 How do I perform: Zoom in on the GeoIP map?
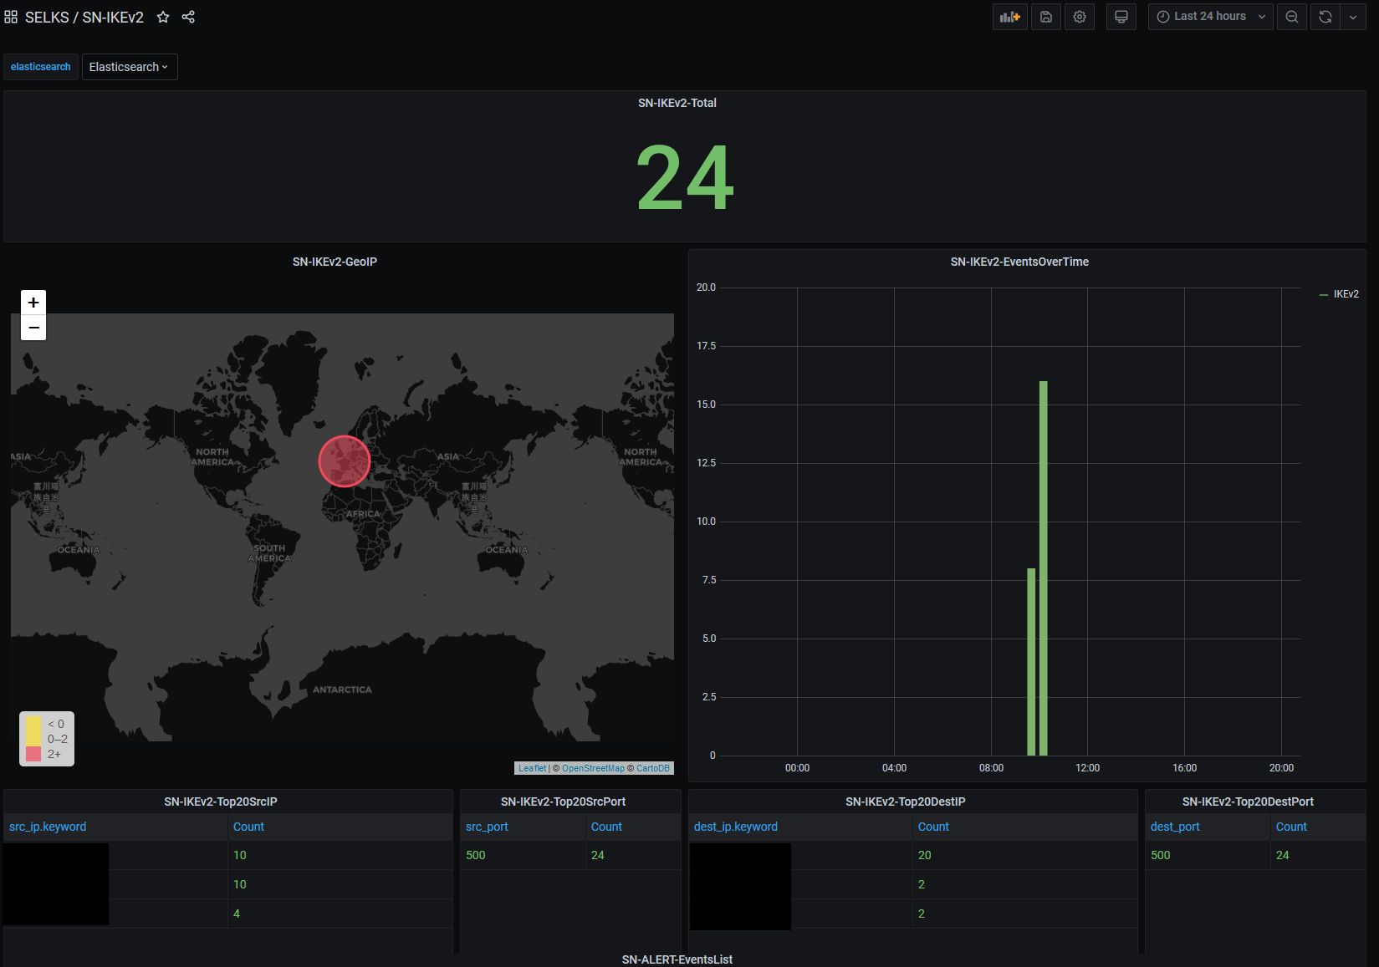(x=33, y=303)
